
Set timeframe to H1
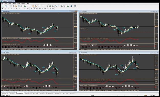(42, 9)
